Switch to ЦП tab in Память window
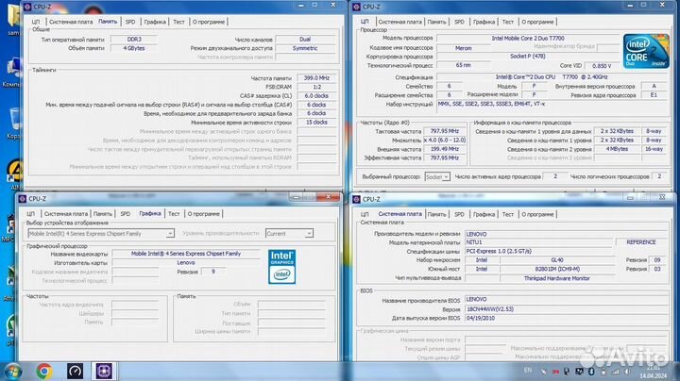680x381 pixels. [x=36, y=22]
